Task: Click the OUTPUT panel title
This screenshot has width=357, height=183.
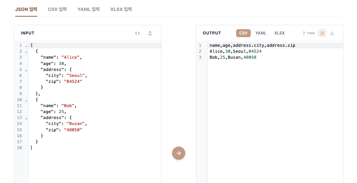Action: tap(212, 33)
